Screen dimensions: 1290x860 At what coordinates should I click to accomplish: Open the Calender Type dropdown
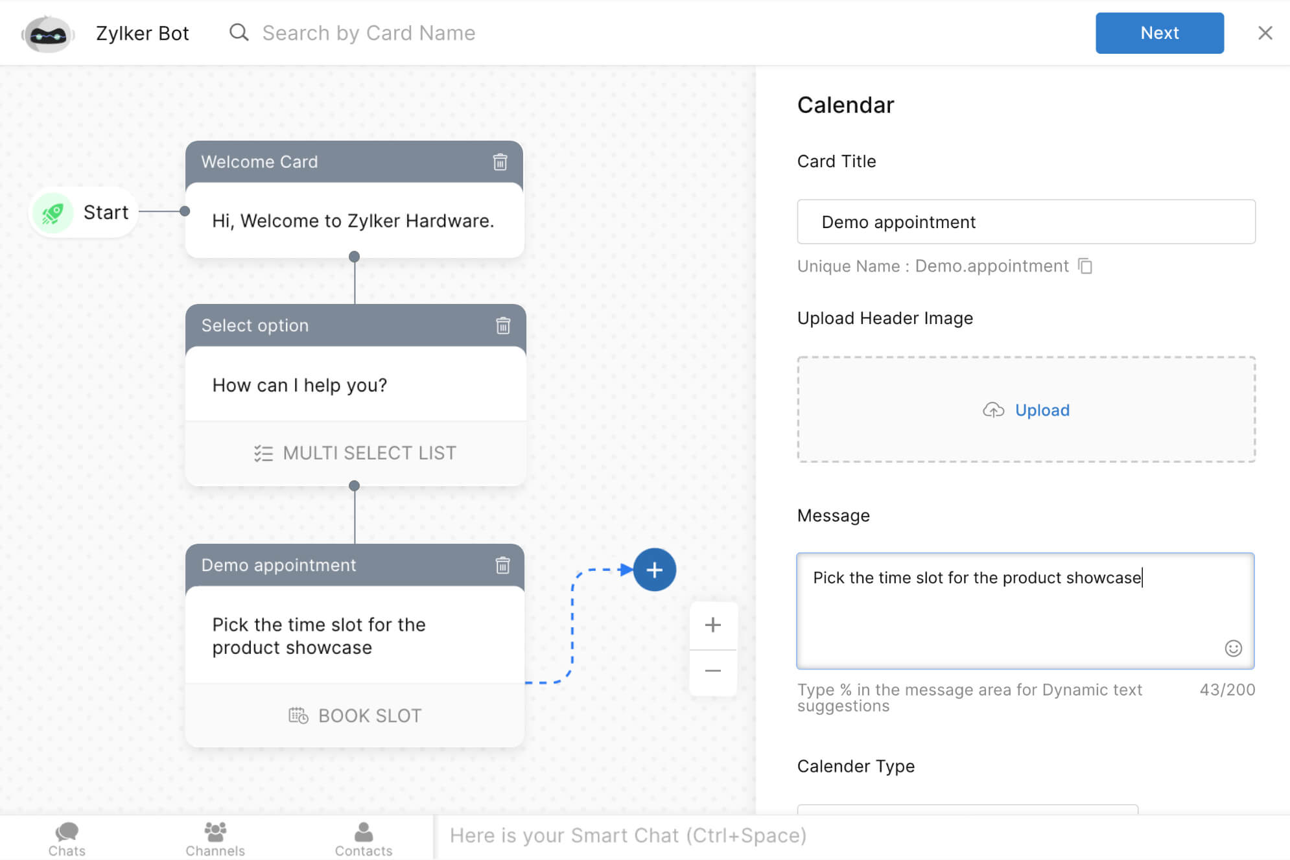pyautogui.click(x=967, y=809)
